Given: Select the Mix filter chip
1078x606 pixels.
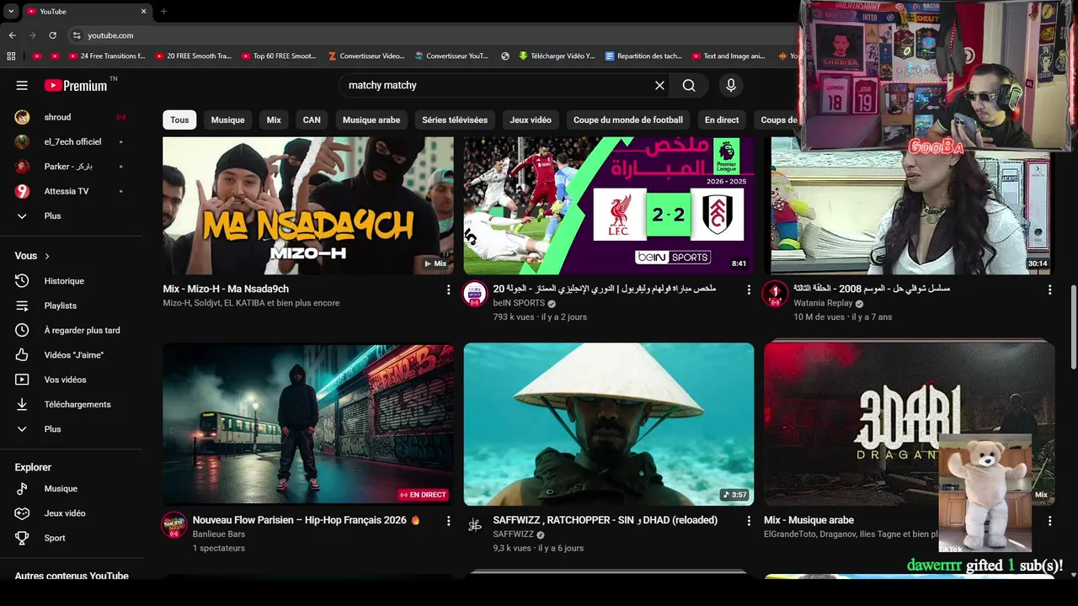Looking at the screenshot, I should click(274, 120).
